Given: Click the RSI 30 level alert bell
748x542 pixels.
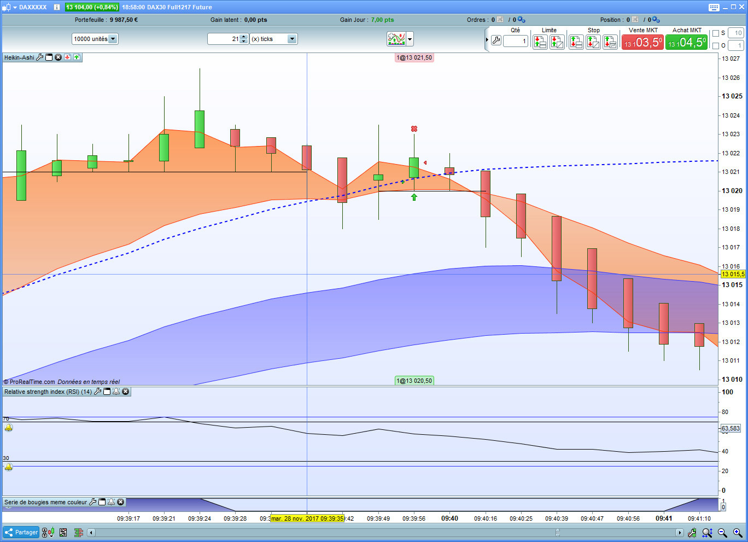Looking at the screenshot, I should [8, 467].
